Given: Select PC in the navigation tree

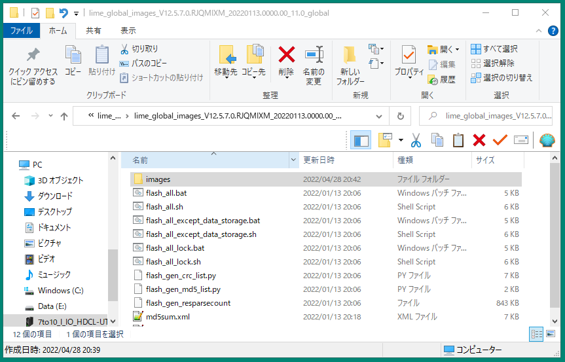Looking at the screenshot, I should pos(30,164).
